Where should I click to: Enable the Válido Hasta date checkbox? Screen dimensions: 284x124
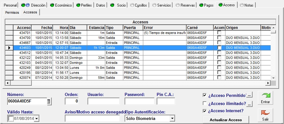click(11, 119)
